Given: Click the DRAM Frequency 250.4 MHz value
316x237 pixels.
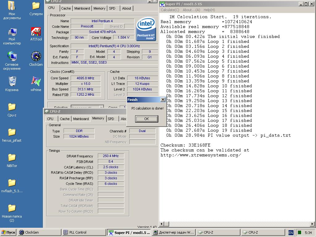Looking at the screenshot, I should click(x=111, y=156).
